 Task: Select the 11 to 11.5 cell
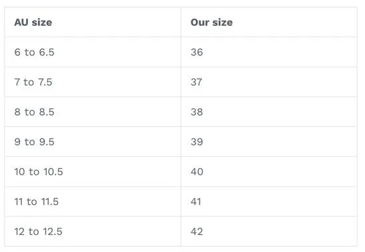coord(93,201)
